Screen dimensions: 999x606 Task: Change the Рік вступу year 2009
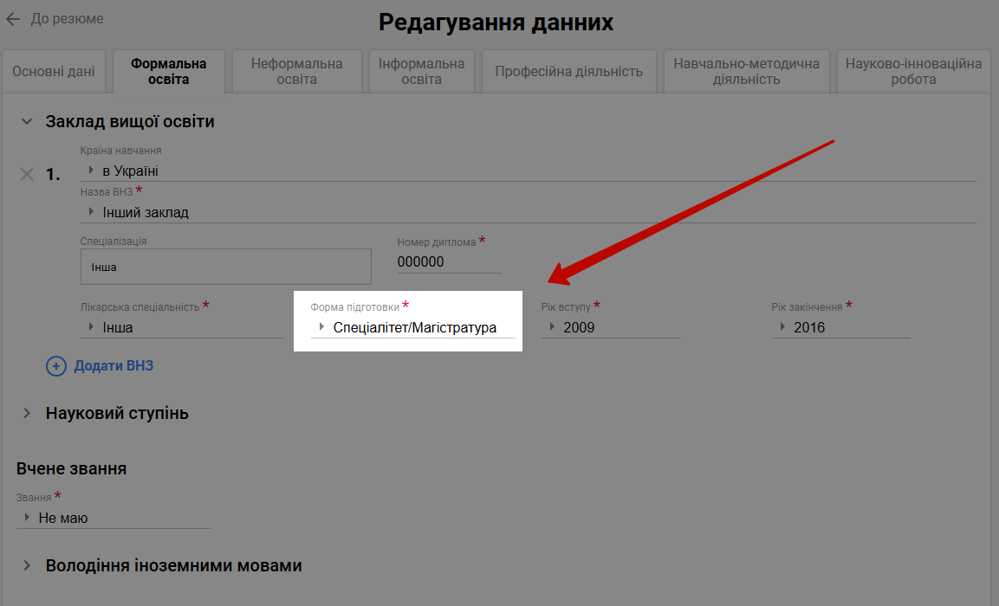point(610,327)
